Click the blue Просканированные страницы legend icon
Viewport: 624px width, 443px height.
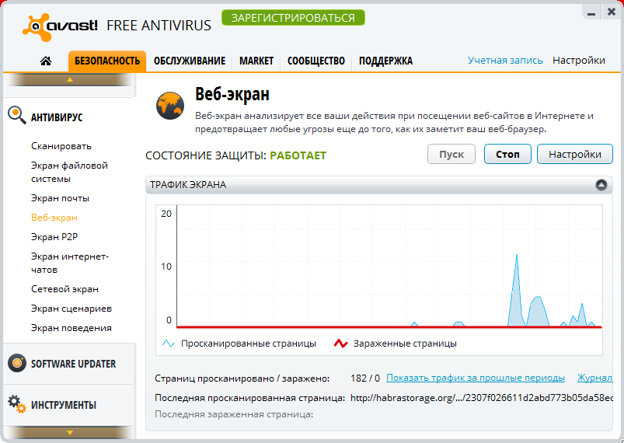pyautogui.click(x=169, y=344)
